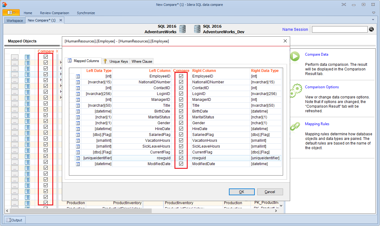Click the ModifiedDate row column icon
The height and width of the screenshot is (226, 380).
(78, 164)
